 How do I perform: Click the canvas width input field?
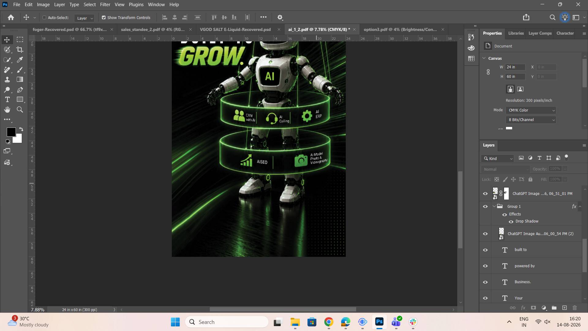515,67
